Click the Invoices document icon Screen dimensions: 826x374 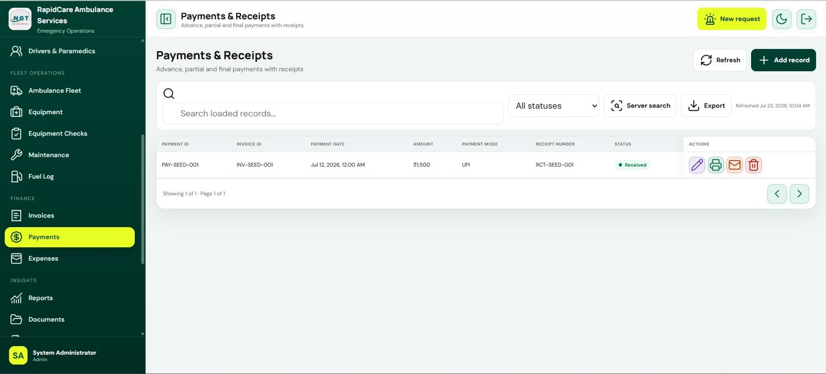[17, 216]
